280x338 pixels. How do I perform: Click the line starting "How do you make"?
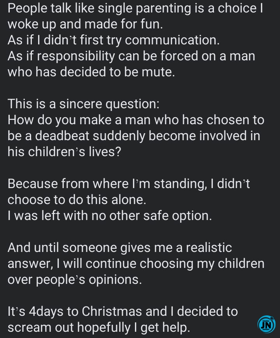pyautogui.click(x=136, y=120)
